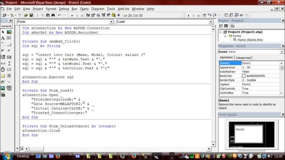This screenshot has width=285, height=160.
Task: Open the Quick Watch glasses icon
Action: (x=241, y=15)
